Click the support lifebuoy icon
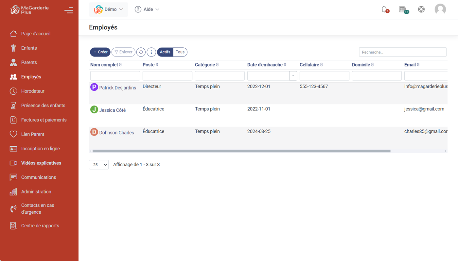The image size is (458, 261). pos(421,9)
